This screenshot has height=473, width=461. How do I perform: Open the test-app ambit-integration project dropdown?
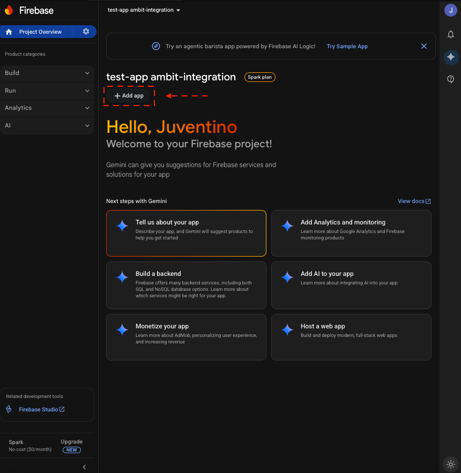pos(144,10)
